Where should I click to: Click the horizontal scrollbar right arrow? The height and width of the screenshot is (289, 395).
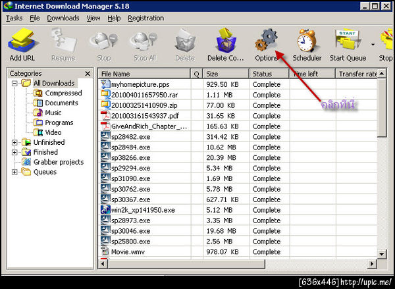coord(372,264)
